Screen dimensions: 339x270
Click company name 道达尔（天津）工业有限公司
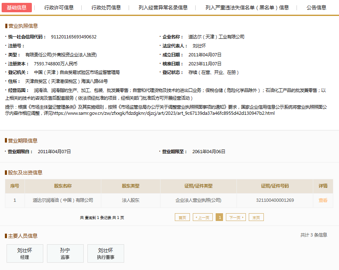[x=216, y=37]
